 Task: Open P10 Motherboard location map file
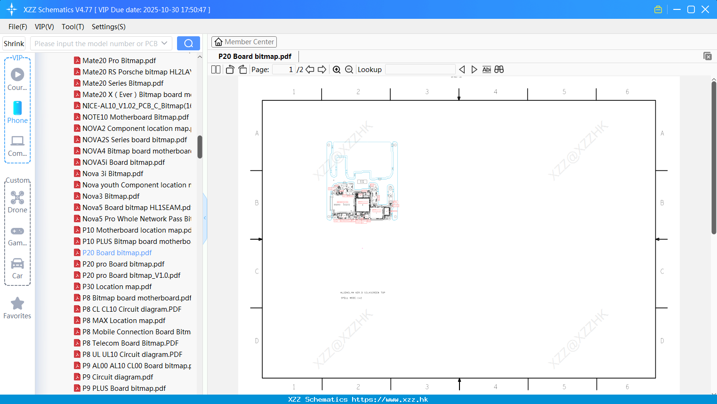pos(132,230)
